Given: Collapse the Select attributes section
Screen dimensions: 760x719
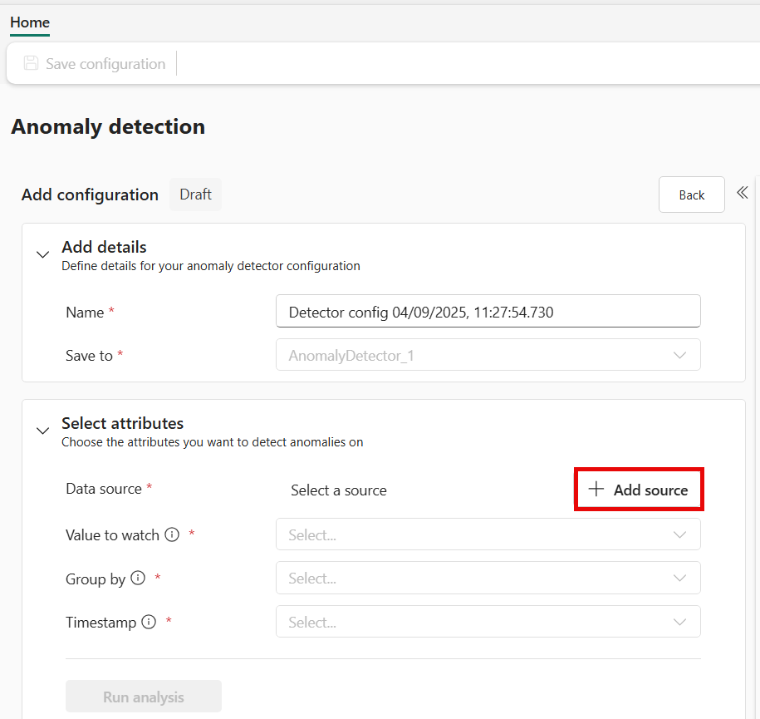Looking at the screenshot, I should [x=42, y=431].
